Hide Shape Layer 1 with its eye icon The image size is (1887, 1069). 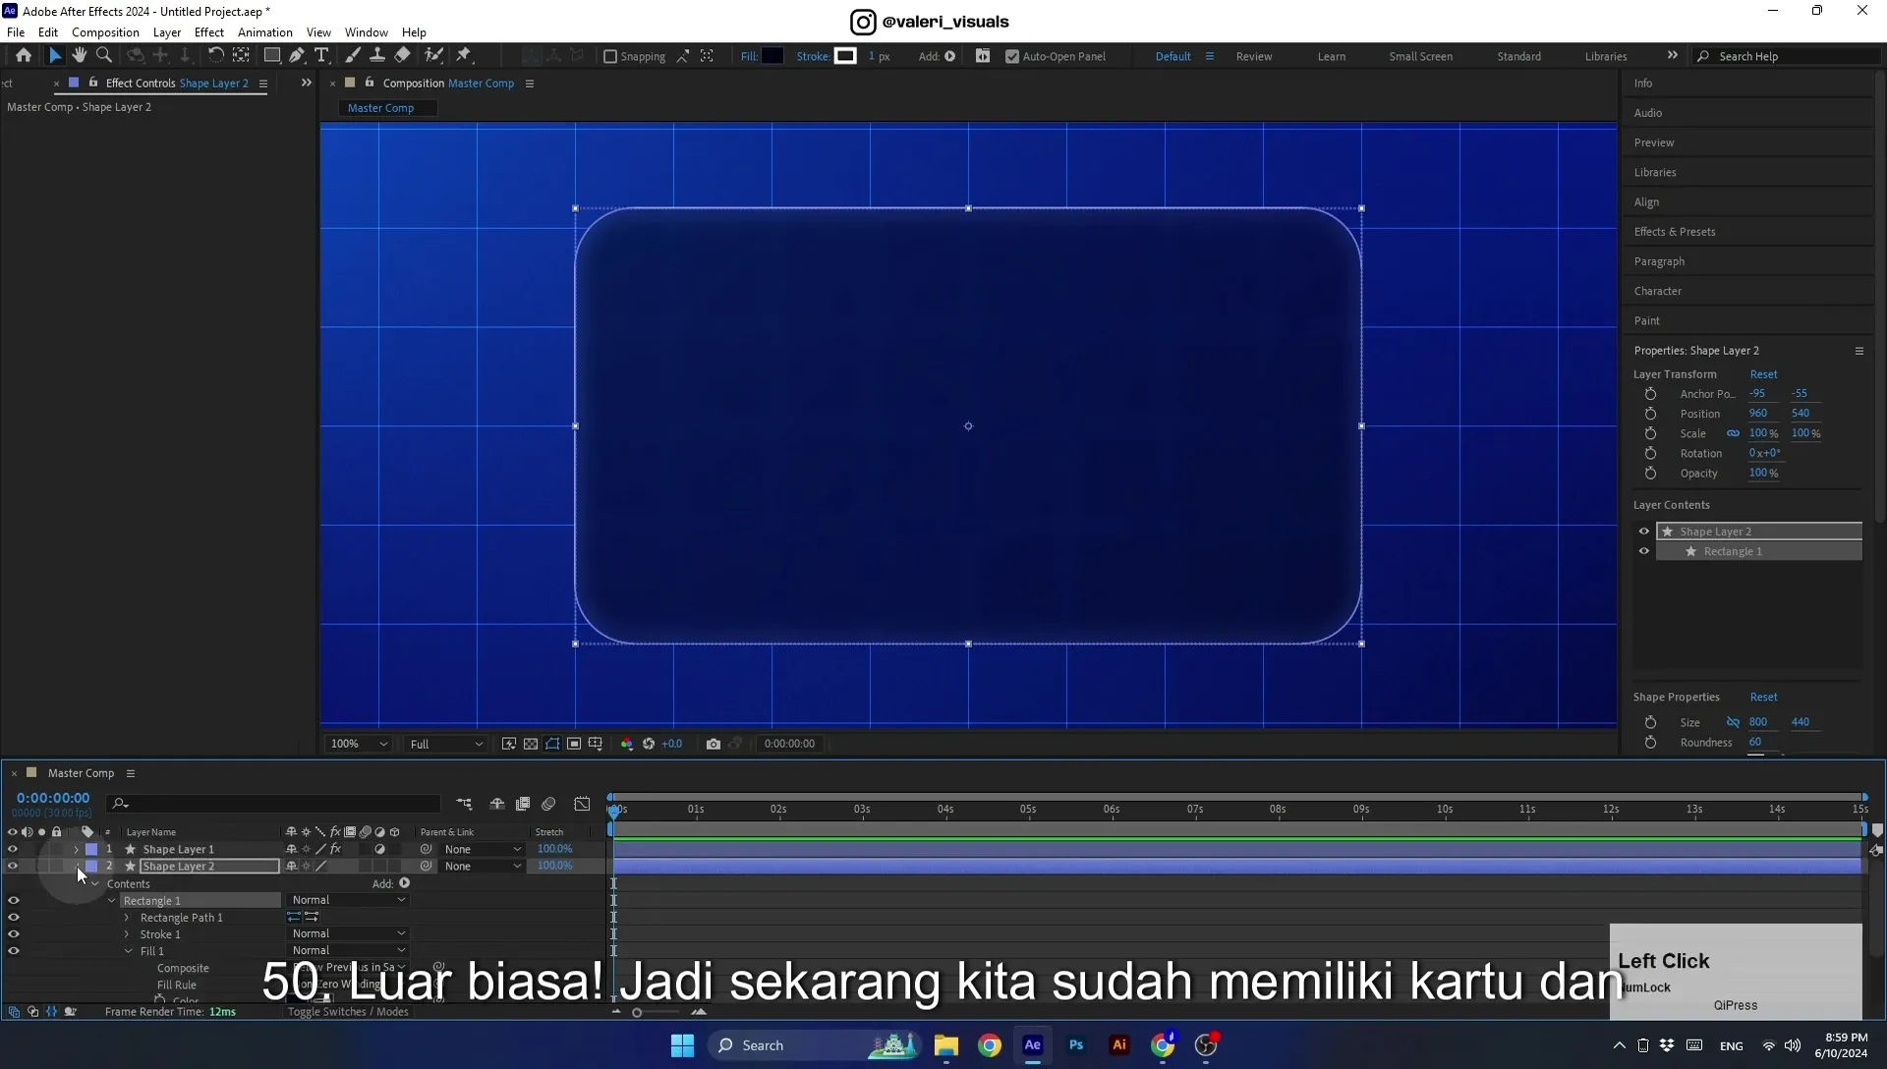[x=13, y=849]
